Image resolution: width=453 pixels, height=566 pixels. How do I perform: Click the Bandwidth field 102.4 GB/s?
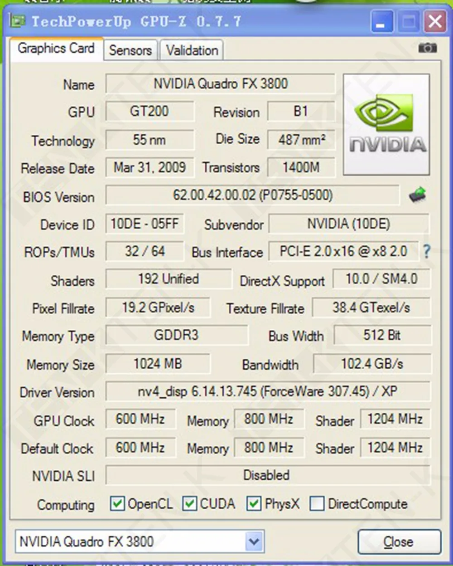point(372,364)
